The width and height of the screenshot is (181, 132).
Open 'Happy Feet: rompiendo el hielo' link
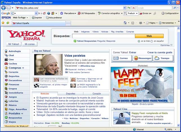click(x=149, y=113)
